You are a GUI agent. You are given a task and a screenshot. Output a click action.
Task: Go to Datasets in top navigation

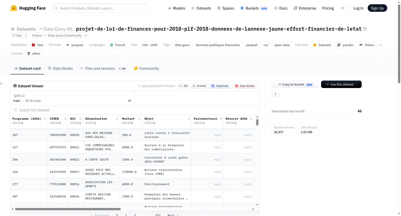click(x=201, y=8)
